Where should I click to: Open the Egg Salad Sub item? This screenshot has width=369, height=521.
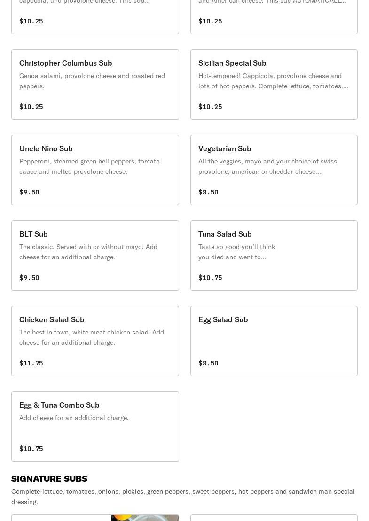[x=274, y=341]
